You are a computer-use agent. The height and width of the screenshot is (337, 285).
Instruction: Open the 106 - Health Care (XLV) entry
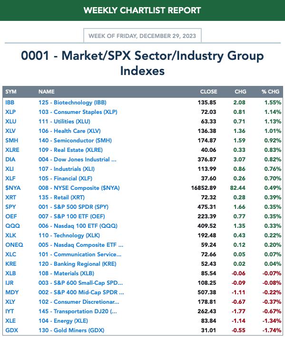69,131
